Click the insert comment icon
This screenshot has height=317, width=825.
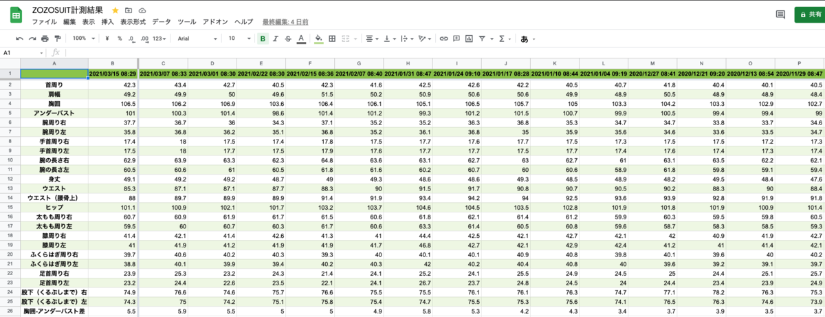pos(456,39)
